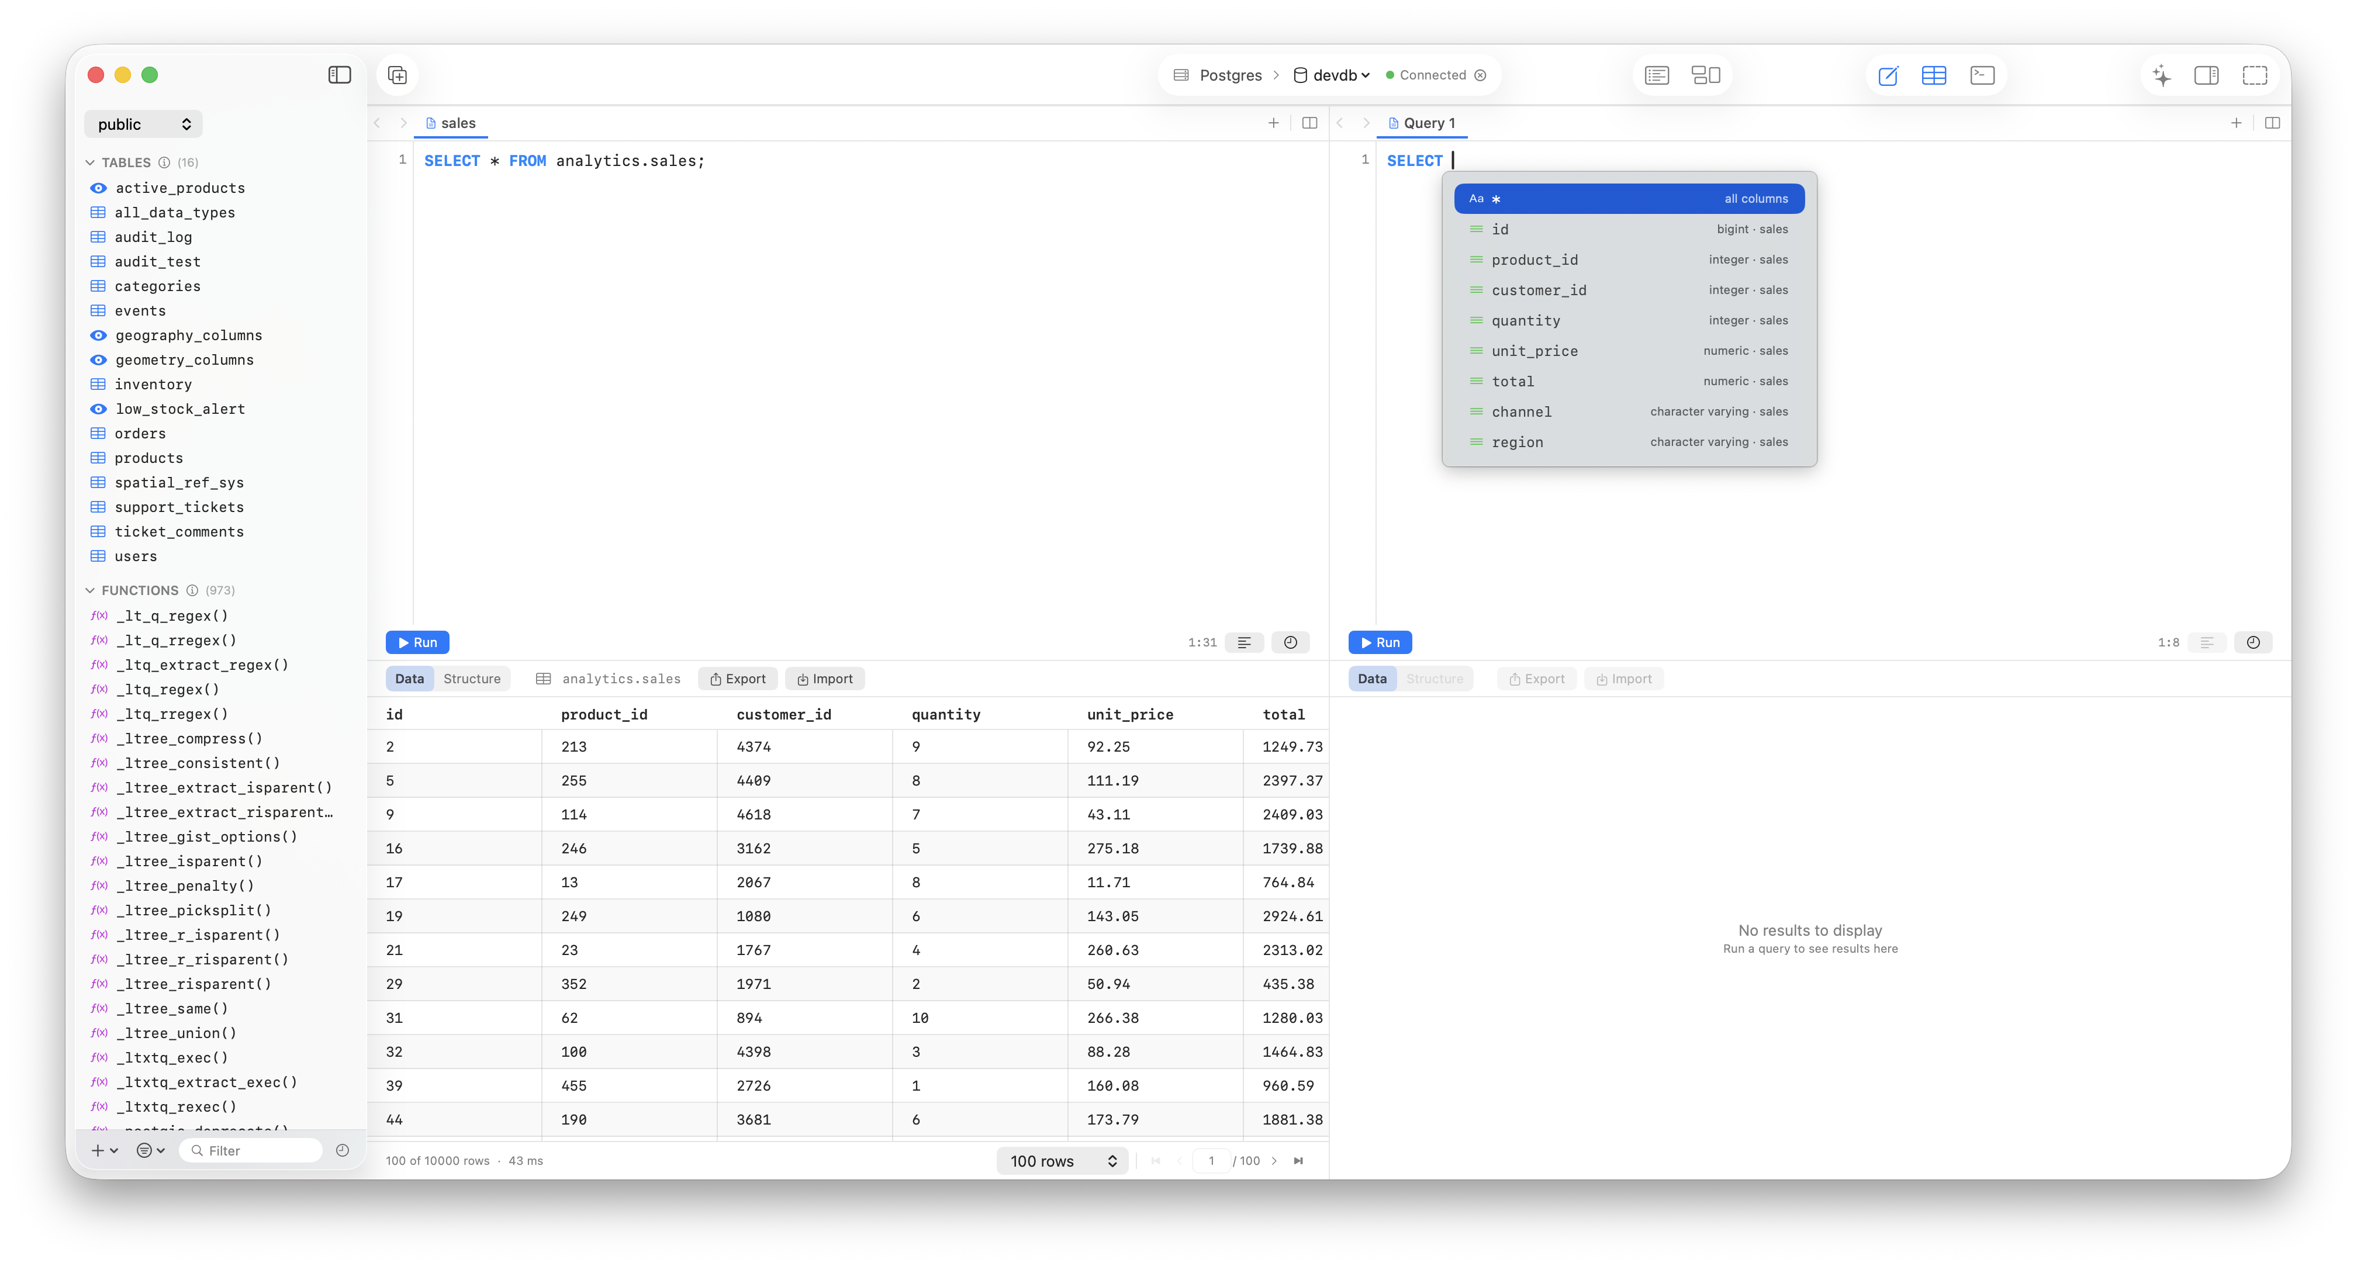Toggle the left sidebar panel icon
Screen dimensions: 2357x1266
pos(340,75)
